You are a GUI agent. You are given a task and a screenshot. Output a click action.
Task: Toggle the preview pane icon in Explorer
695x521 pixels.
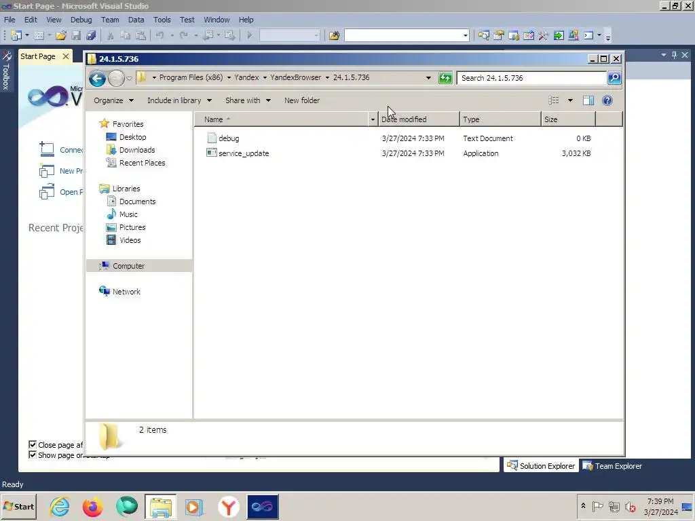coord(588,100)
